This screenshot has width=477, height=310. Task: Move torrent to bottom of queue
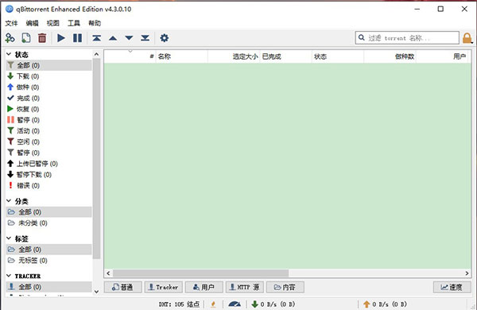click(x=145, y=38)
